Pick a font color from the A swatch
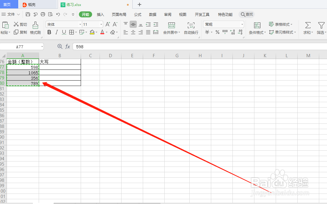Image resolution: width=327 pixels, height=204 pixels. [103, 32]
